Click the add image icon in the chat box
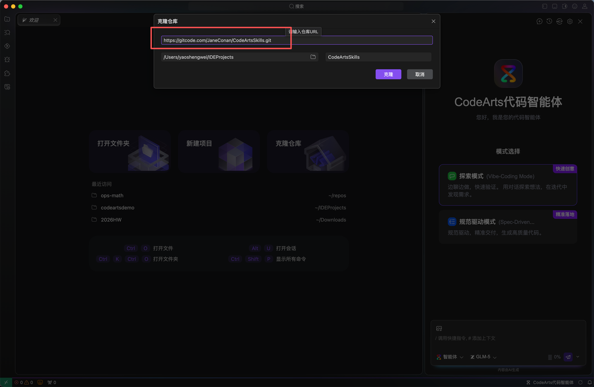Screen dimensions: 594x387 coord(439,329)
